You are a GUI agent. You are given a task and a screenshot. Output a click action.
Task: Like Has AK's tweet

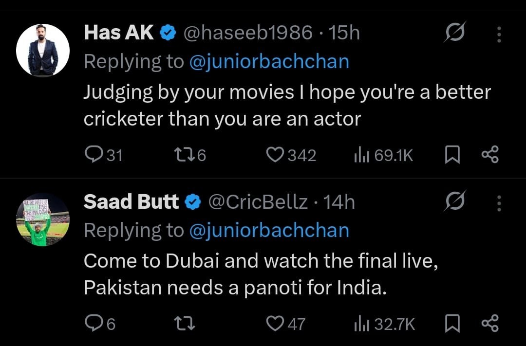[275, 155]
